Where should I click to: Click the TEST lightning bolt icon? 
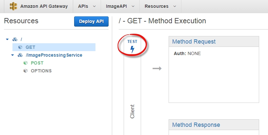(x=132, y=49)
